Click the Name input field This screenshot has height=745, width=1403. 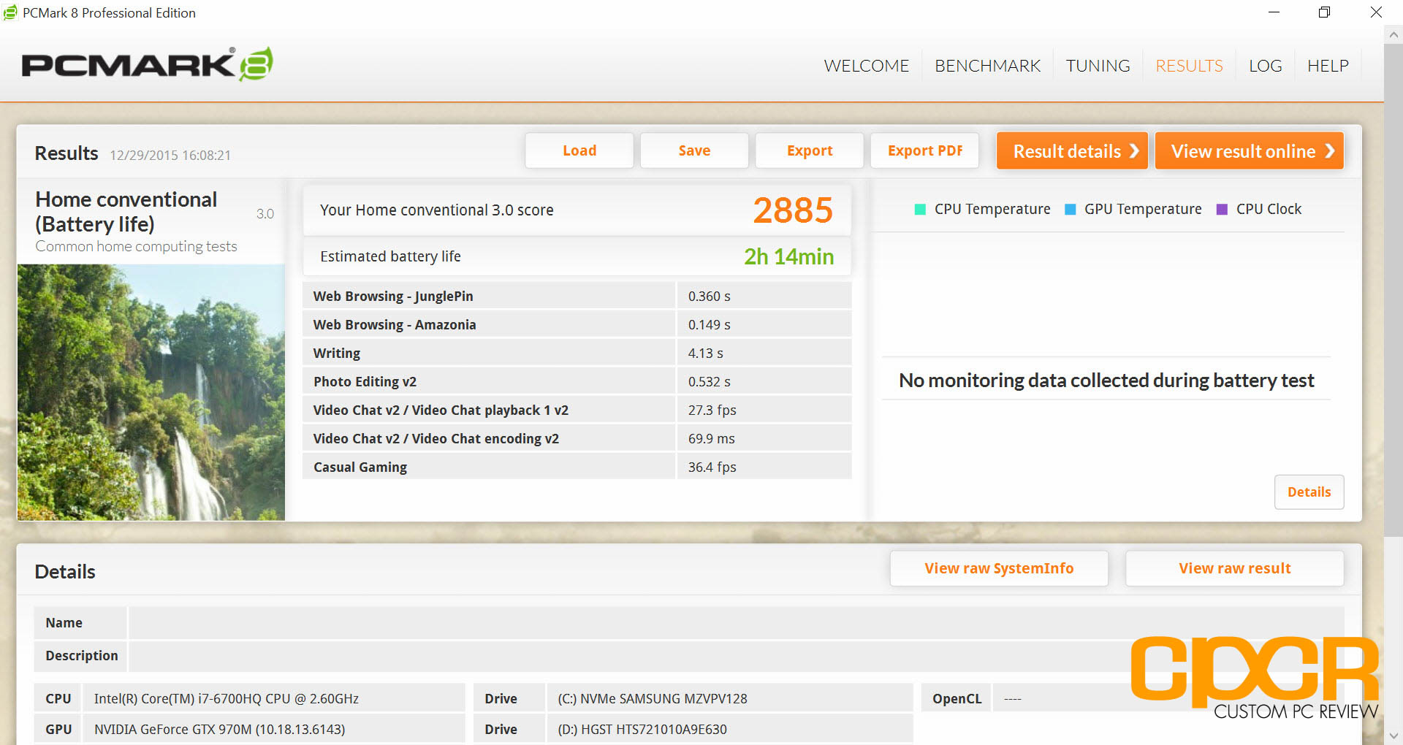click(x=736, y=623)
